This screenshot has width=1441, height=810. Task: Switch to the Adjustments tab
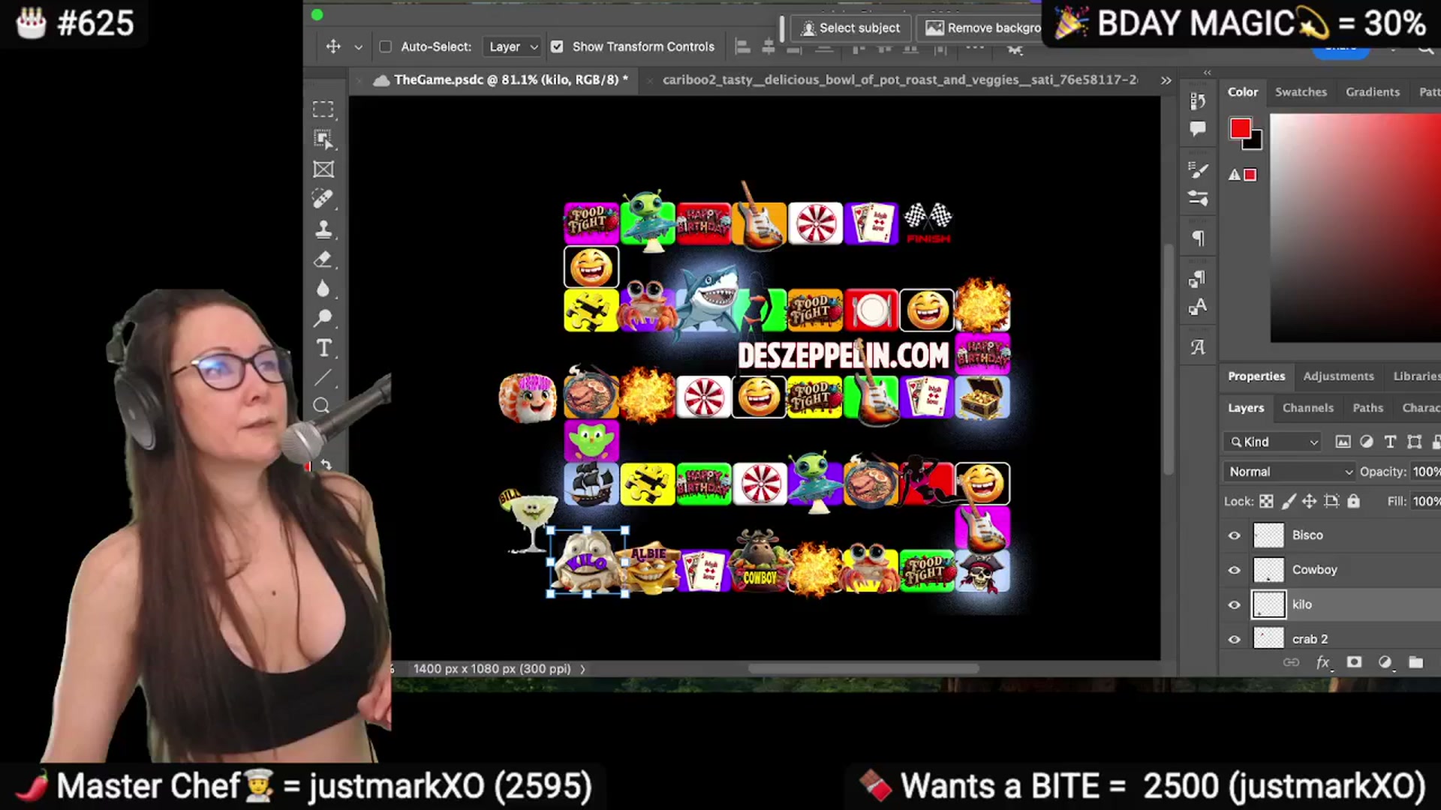tap(1338, 376)
